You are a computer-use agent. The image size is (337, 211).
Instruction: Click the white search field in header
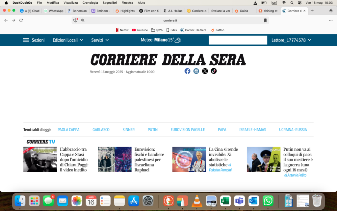point(238,40)
